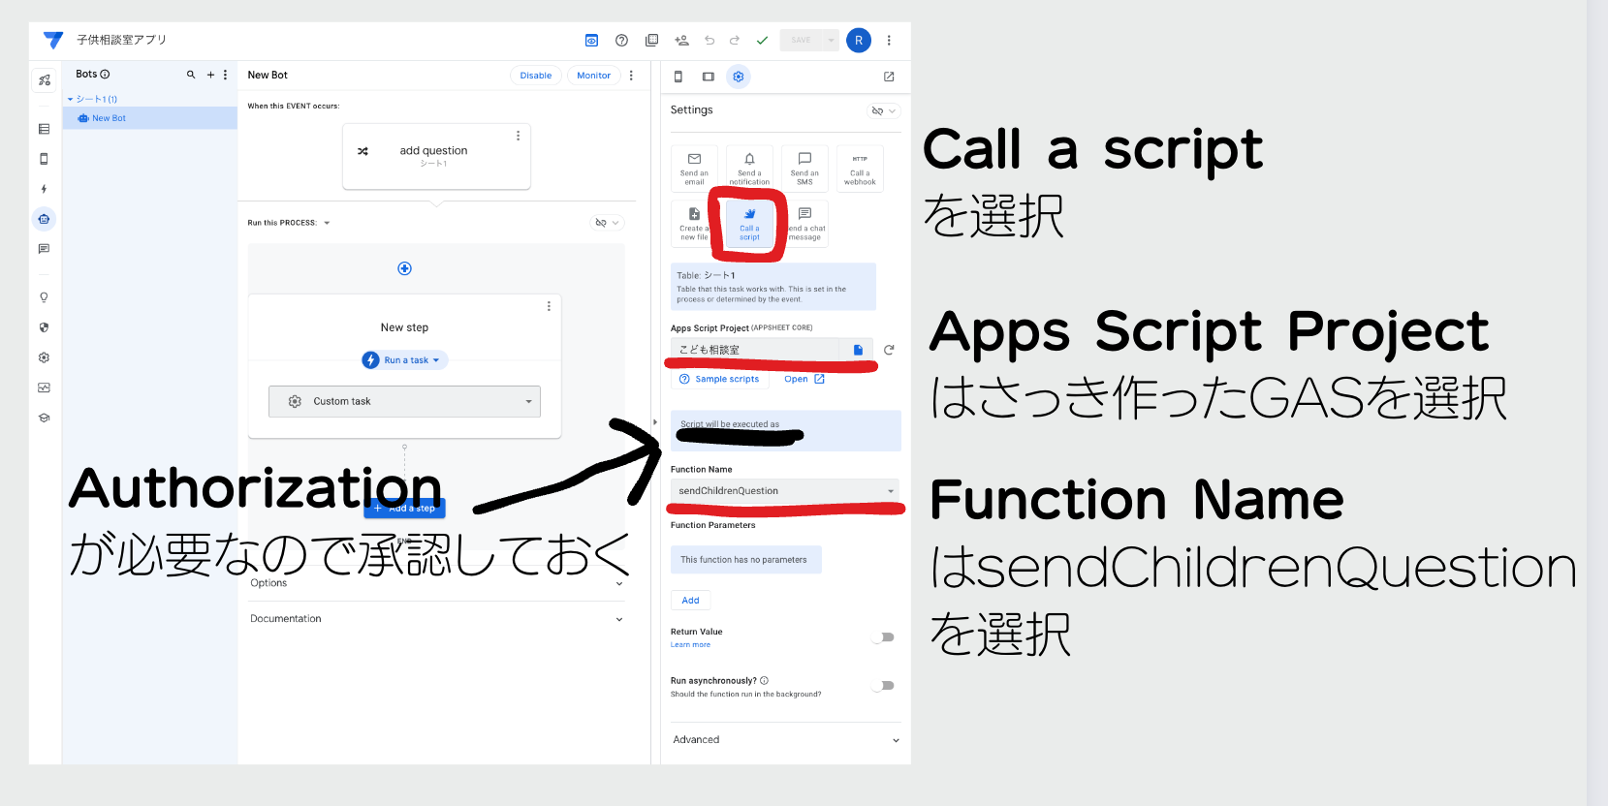
Task: Select the Create a new file task
Action: 694,224
